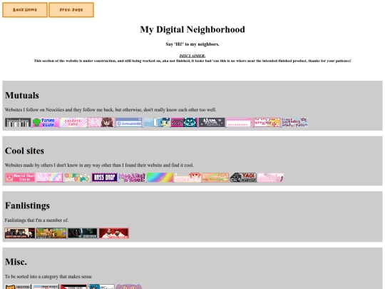The height and width of the screenshot is (289, 385).
Task: Open the magenta badge with teal cat face
Action: (x=184, y=123)
